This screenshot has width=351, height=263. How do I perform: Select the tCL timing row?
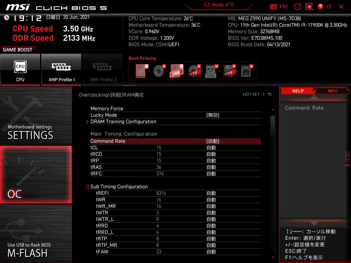tap(175, 148)
